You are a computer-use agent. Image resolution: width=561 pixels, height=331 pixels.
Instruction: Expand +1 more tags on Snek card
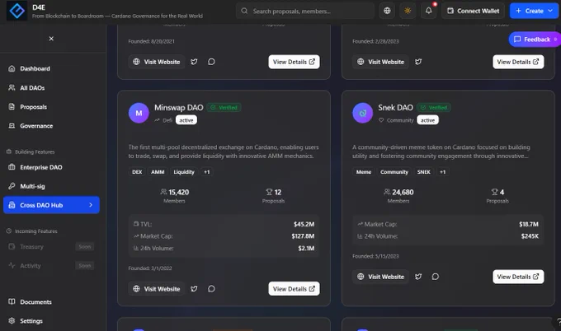(x=442, y=172)
